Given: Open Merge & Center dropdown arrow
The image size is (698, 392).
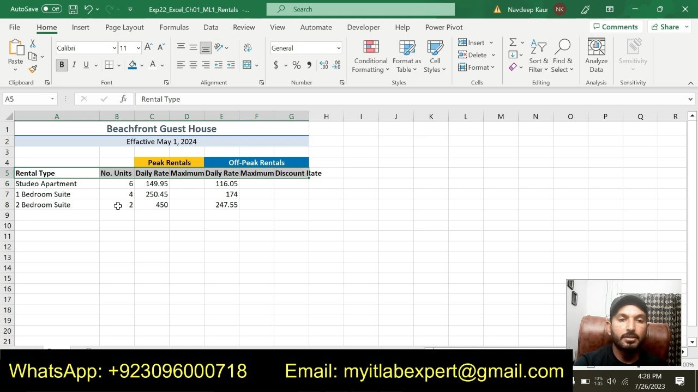Looking at the screenshot, I should (x=256, y=65).
